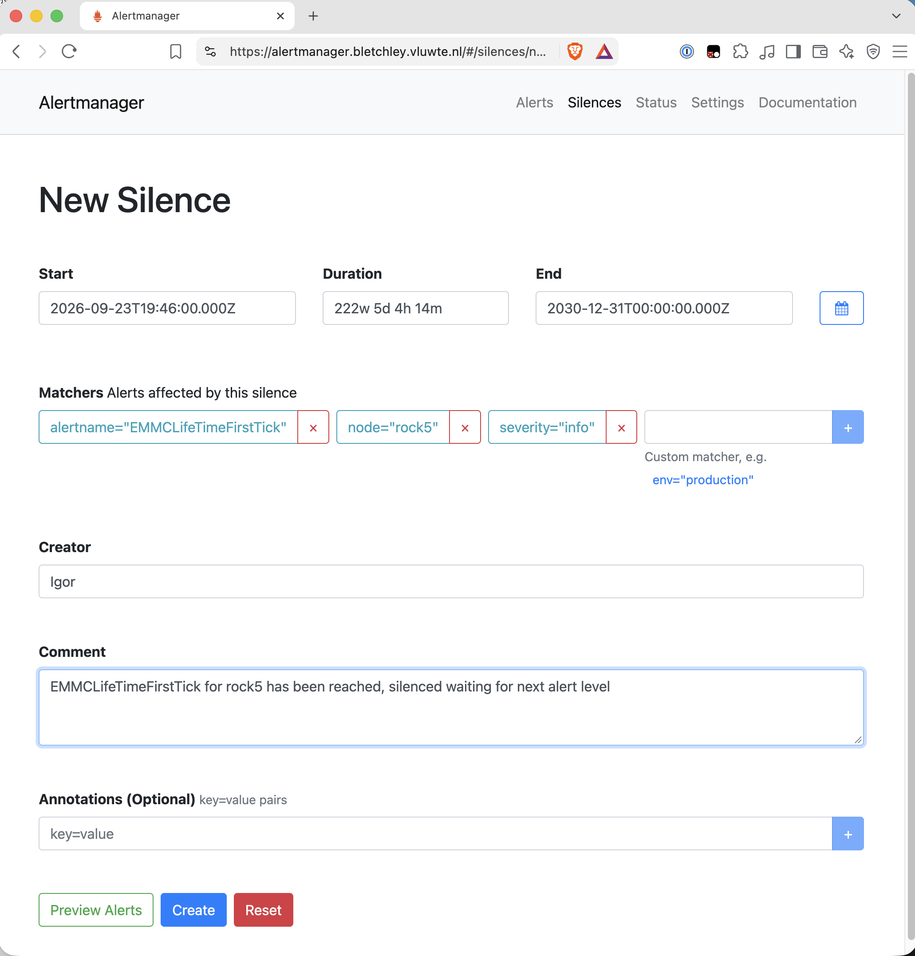The height and width of the screenshot is (956, 915).
Task: Select the Alertmanager browser tab
Action: coord(187,16)
